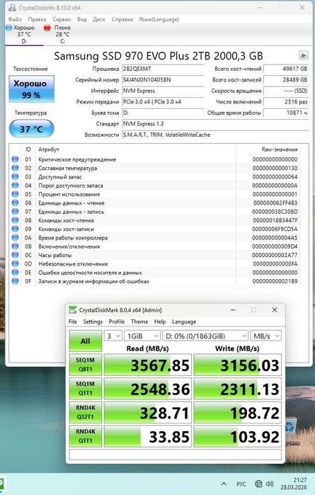This screenshot has width=315, height=495.
Task: Run the SEQ1M Q8T1 test
Action: point(86,365)
